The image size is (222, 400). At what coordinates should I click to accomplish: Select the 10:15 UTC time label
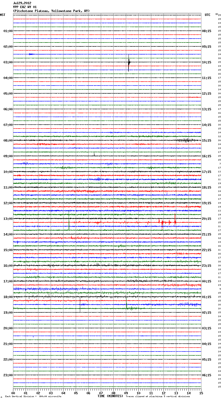207,62
